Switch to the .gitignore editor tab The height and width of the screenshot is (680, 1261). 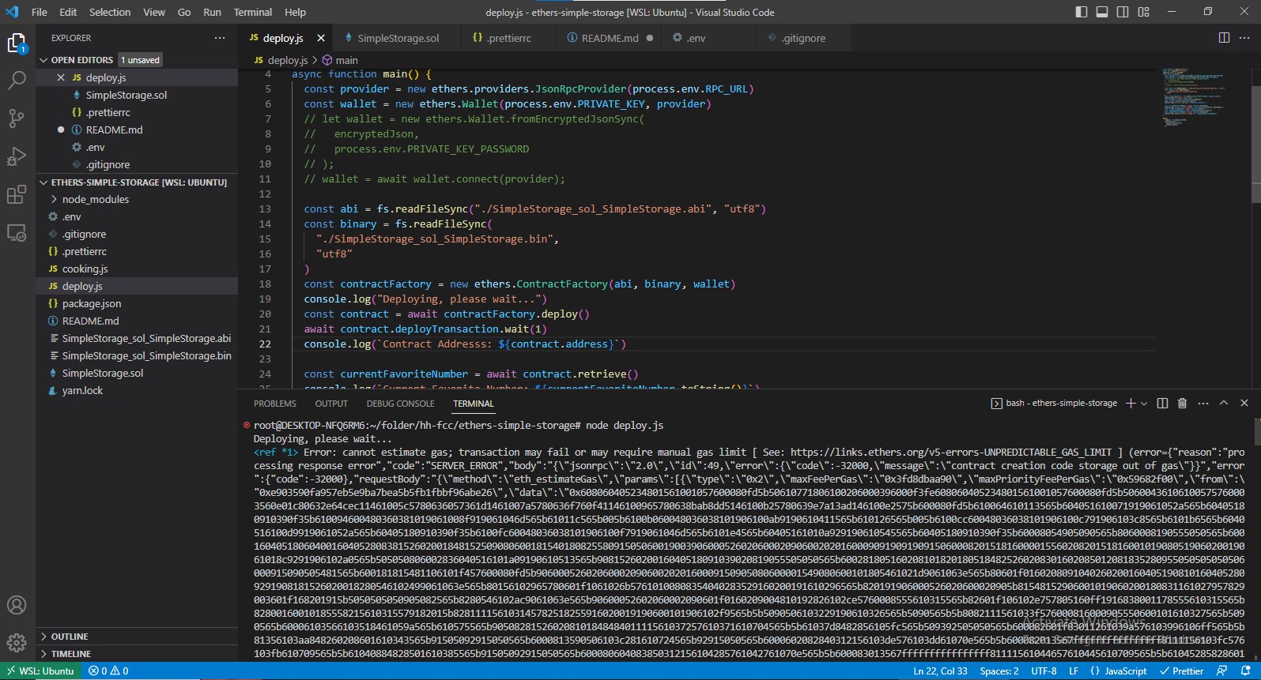click(x=803, y=38)
